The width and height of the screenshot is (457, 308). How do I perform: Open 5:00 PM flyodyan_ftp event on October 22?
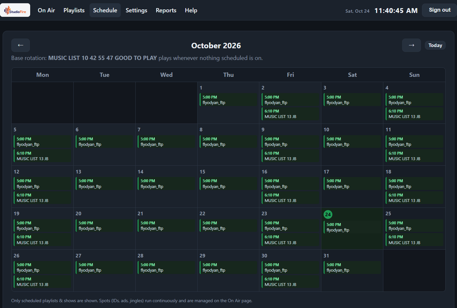228,226
